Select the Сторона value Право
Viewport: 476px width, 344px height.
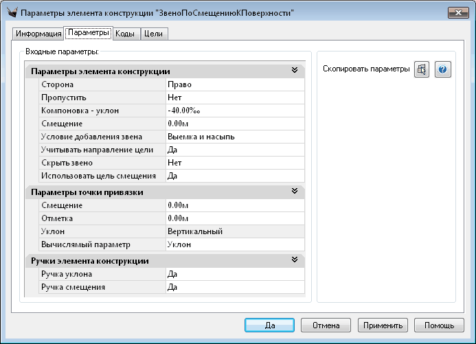pyautogui.click(x=234, y=84)
